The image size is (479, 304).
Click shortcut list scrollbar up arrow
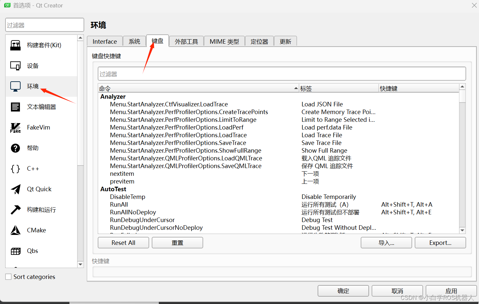pos(462,87)
